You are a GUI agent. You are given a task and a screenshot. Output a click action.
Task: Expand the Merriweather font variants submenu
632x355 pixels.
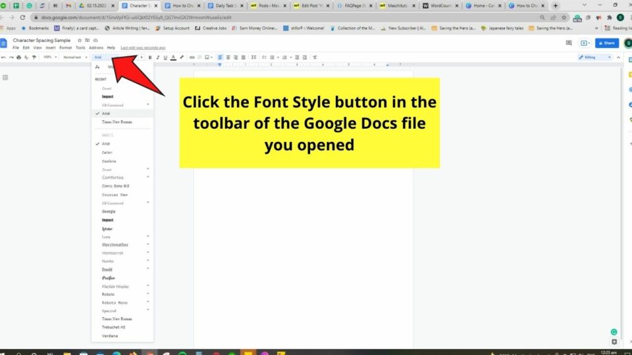pos(148,245)
